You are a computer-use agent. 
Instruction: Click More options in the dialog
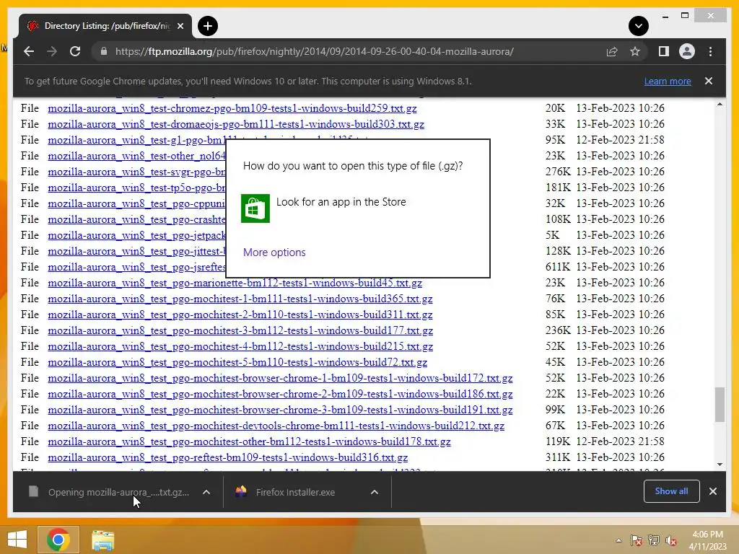(x=274, y=252)
